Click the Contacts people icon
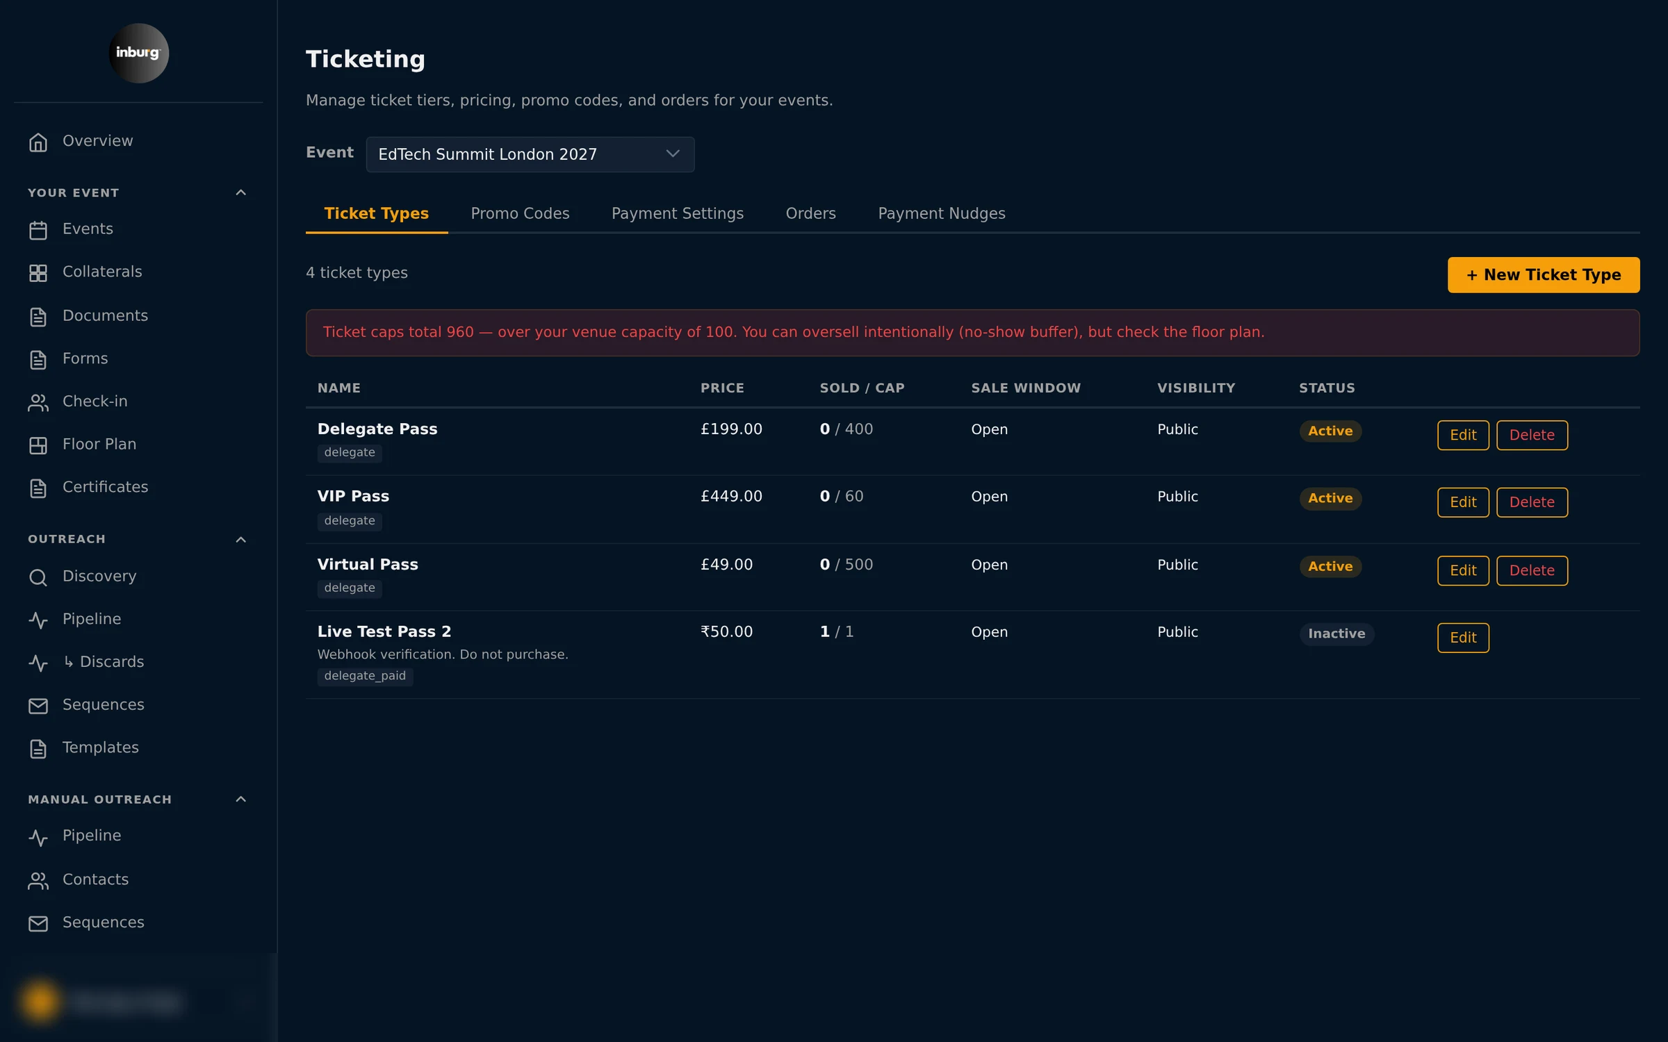The image size is (1668, 1042). [38, 881]
